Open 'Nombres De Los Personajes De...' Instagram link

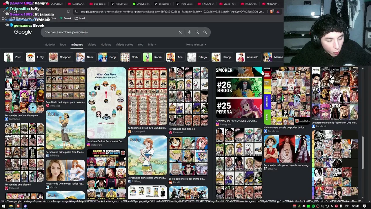[x=105, y=141]
